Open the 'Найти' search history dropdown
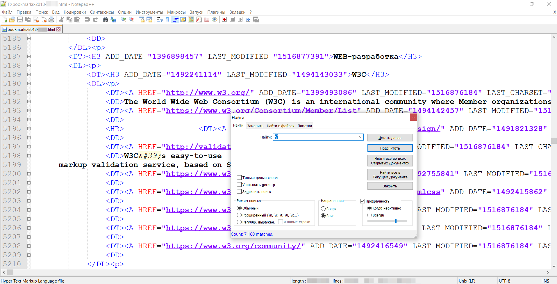Image resolution: width=557 pixels, height=284 pixels. (360, 137)
